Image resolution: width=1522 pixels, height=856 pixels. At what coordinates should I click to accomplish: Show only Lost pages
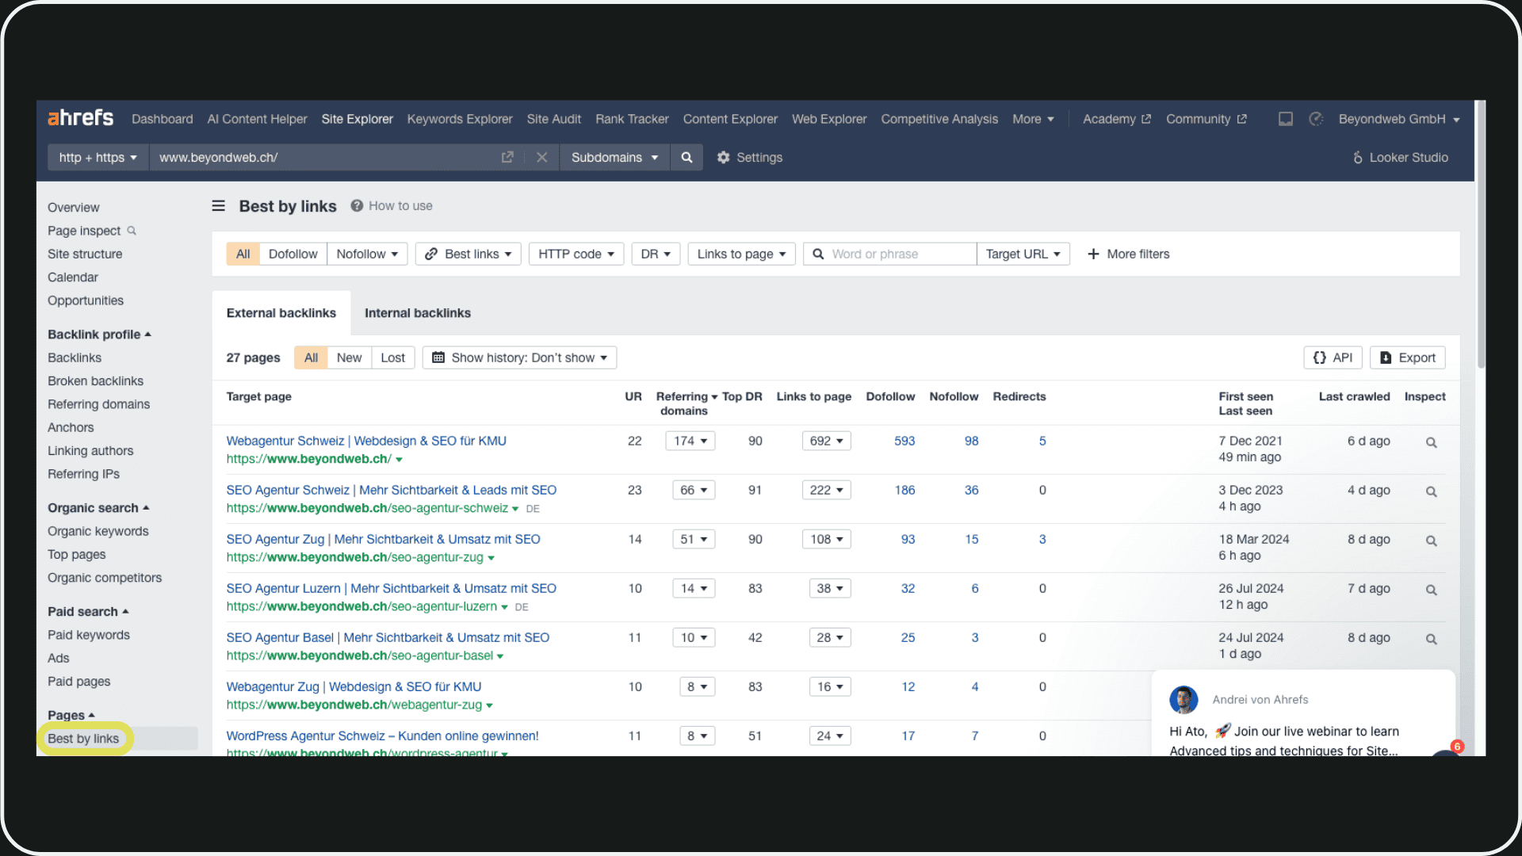point(392,357)
